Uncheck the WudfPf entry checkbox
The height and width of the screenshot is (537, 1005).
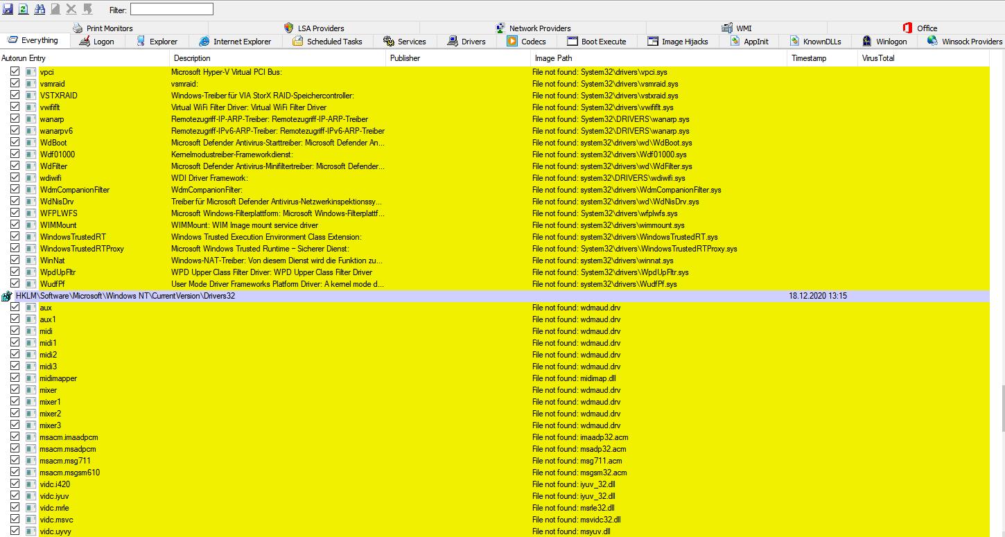click(x=15, y=284)
